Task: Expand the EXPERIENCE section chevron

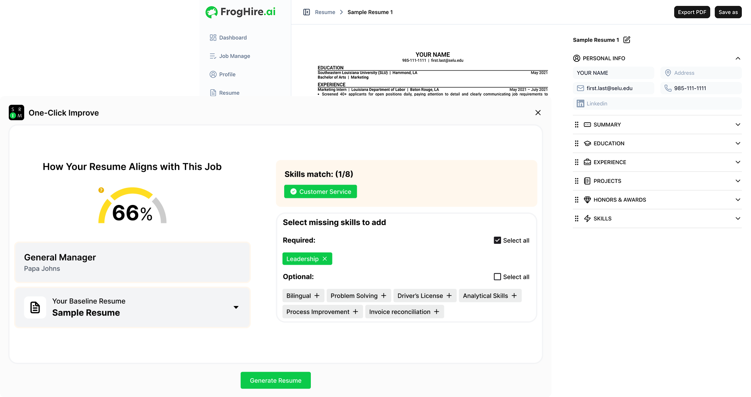Action: 738,162
